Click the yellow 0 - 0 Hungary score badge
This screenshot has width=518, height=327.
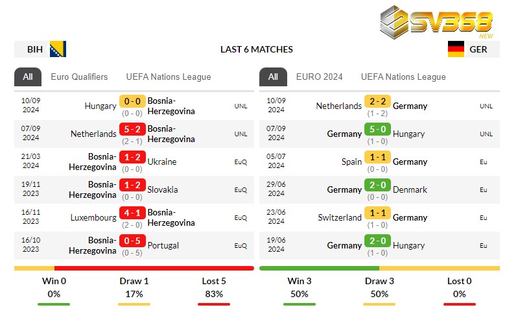(x=132, y=102)
